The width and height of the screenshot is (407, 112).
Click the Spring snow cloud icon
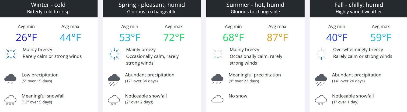click(x=114, y=100)
